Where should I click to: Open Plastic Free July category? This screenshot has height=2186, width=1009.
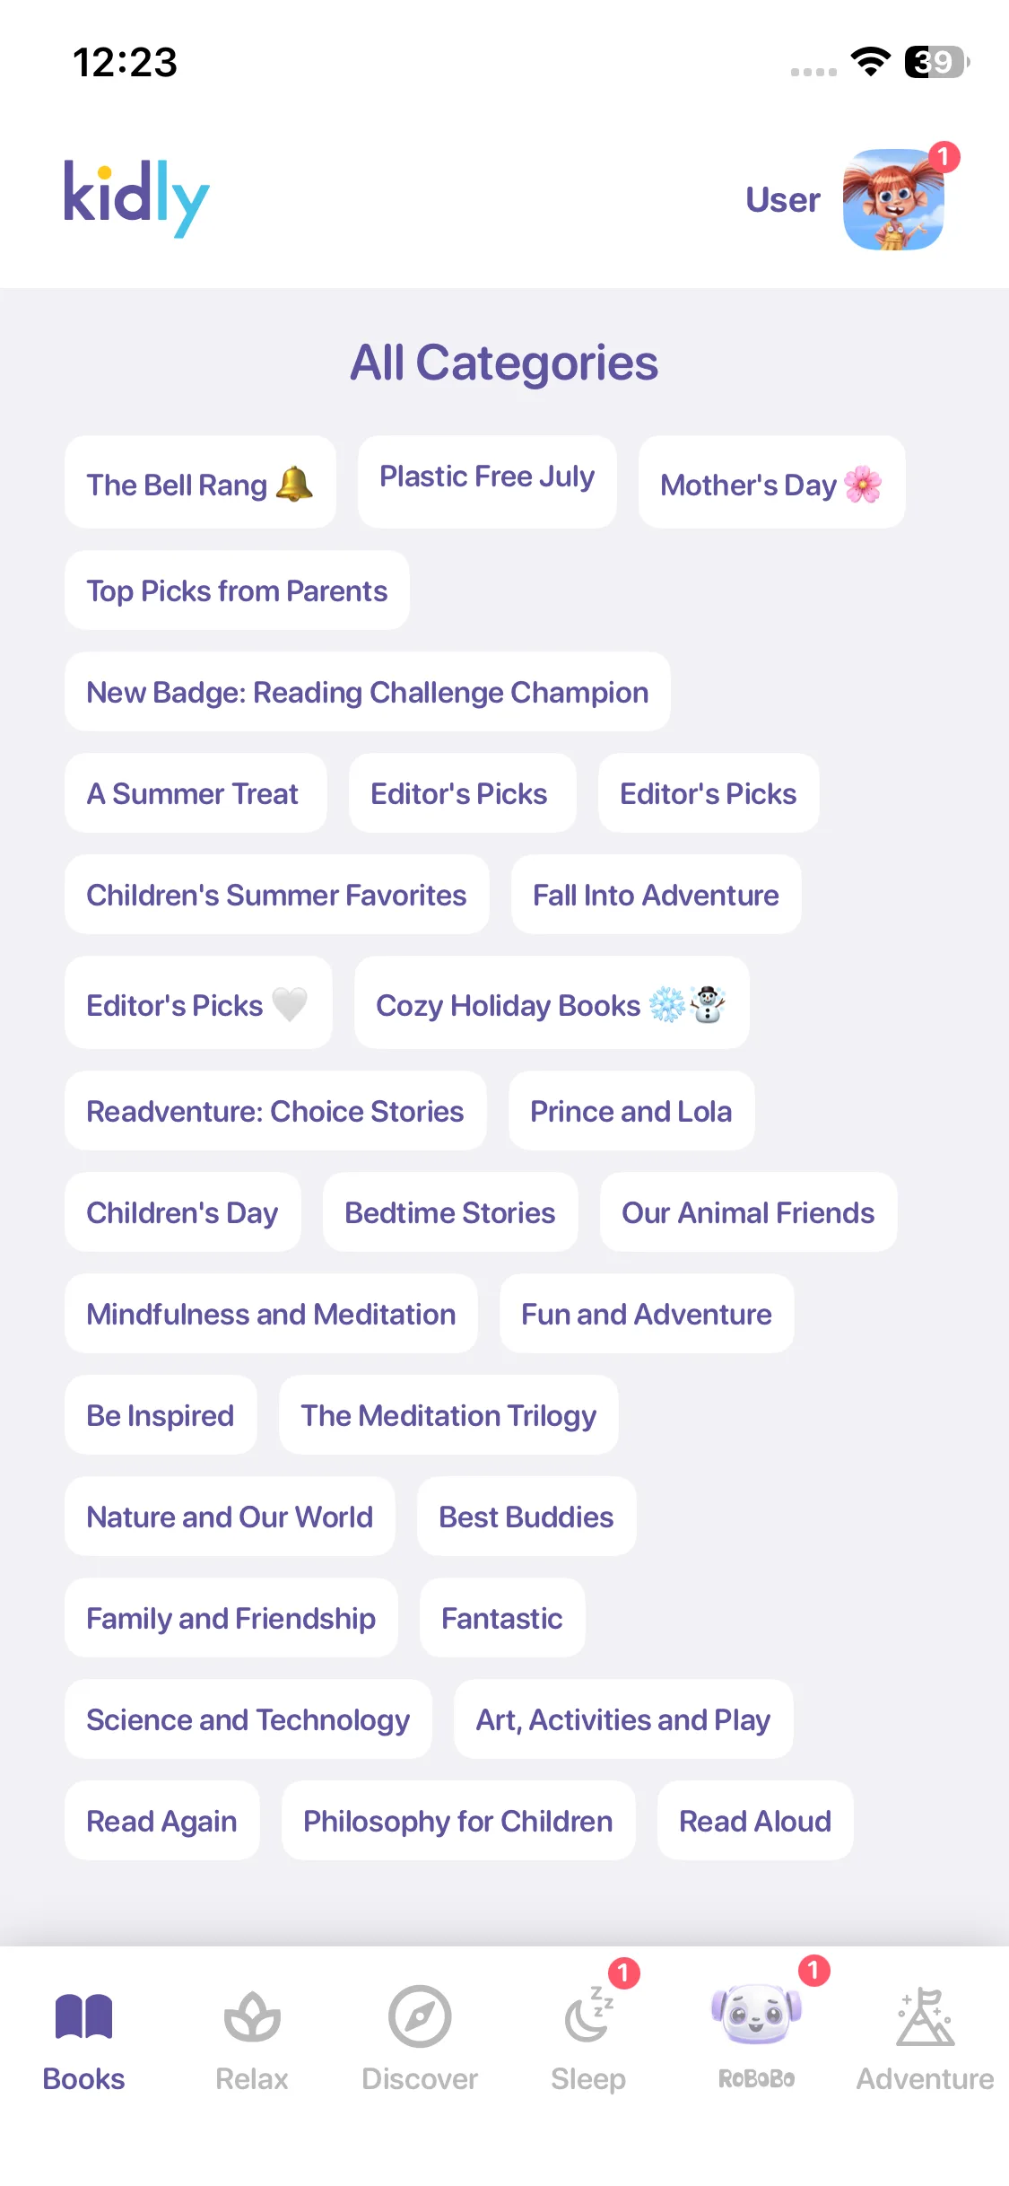tap(487, 477)
